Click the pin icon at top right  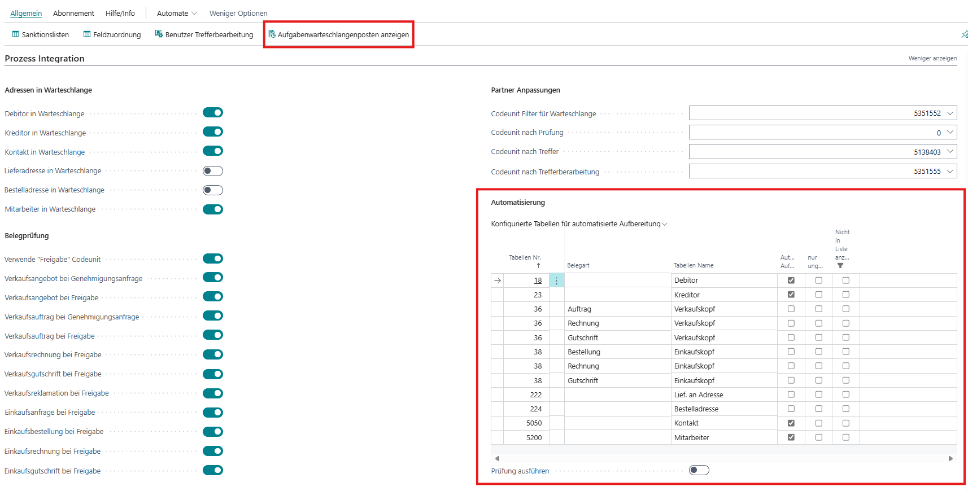pos(964,34)
